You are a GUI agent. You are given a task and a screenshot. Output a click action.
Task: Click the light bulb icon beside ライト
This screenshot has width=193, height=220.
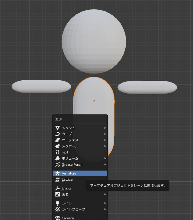(x=58, y=203)
